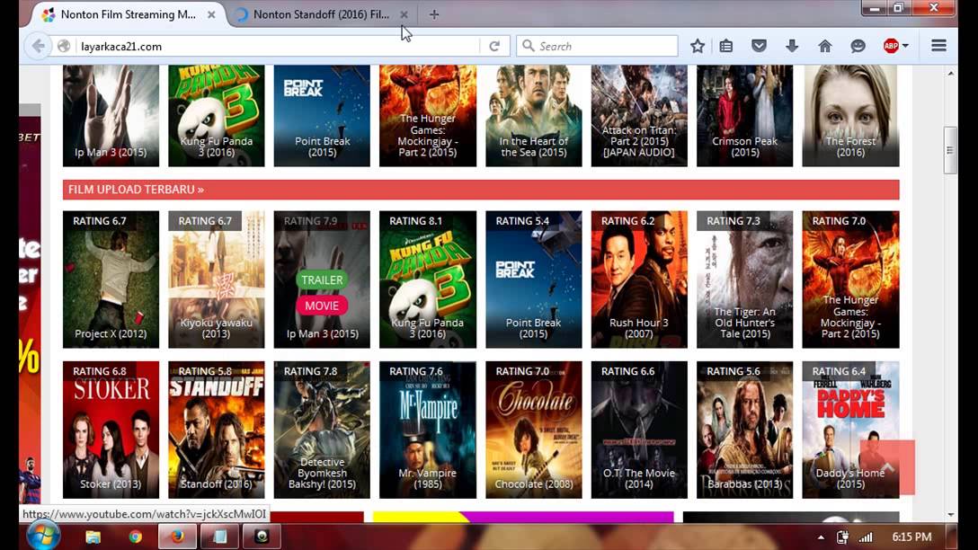978x550 pixels.
Task: Close the Nonton Film Streaming tab
Action: click(x=211, y=14)
